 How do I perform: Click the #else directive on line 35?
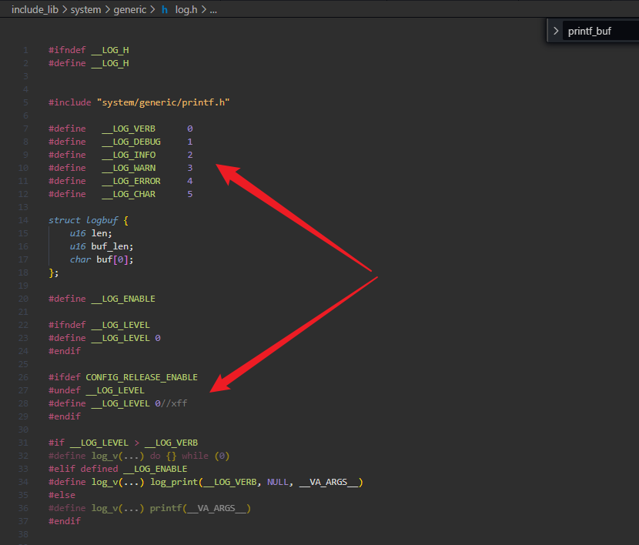[62, 495]
